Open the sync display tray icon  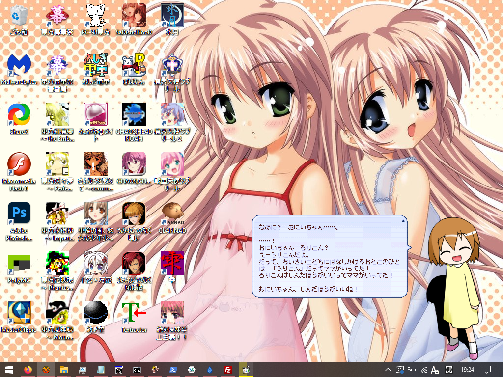(400, 370)
